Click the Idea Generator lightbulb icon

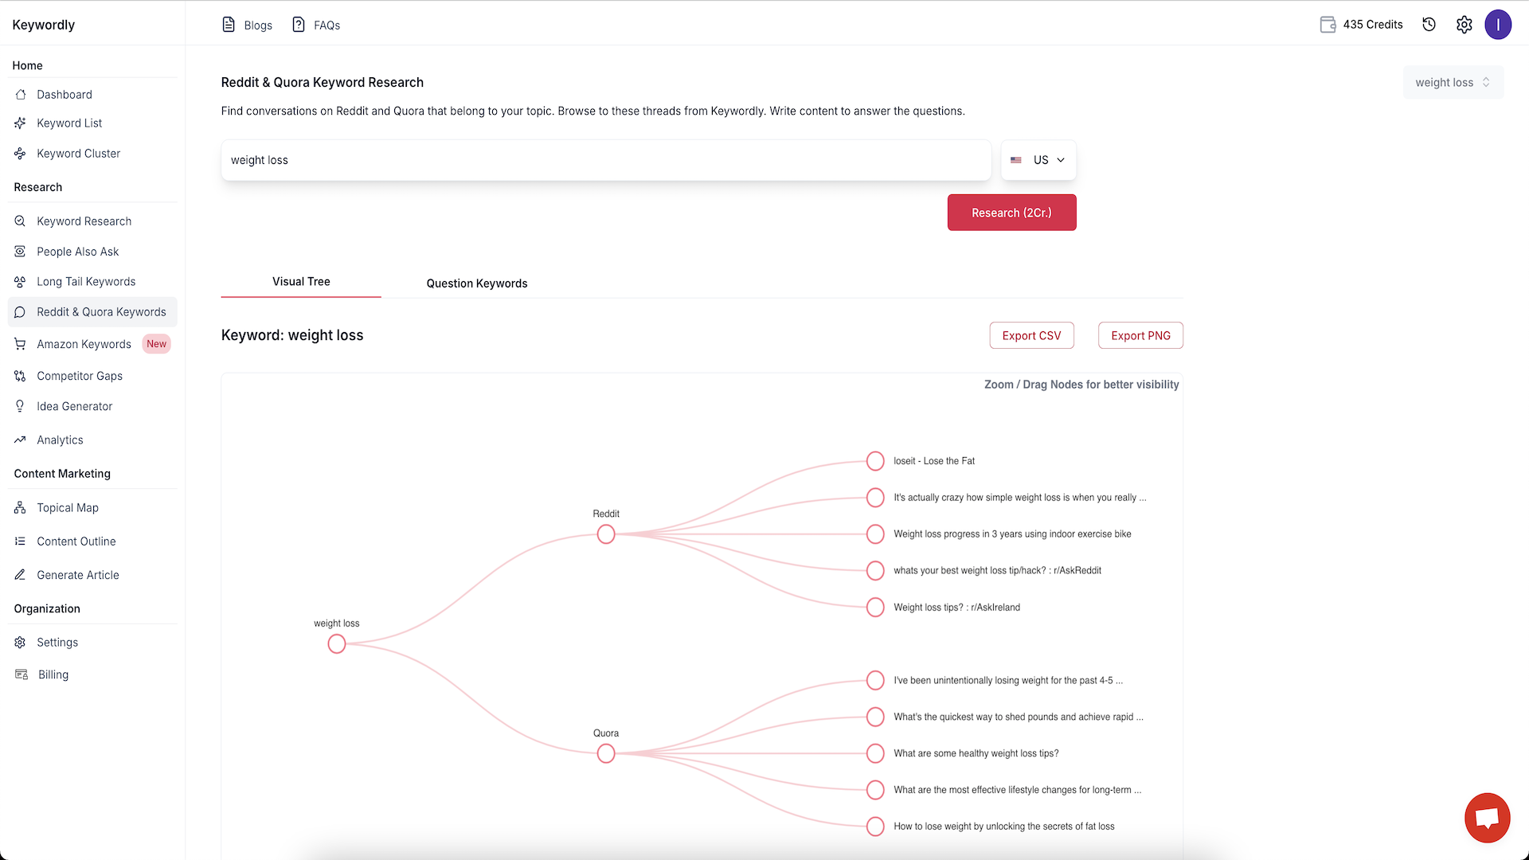point(20,406)
